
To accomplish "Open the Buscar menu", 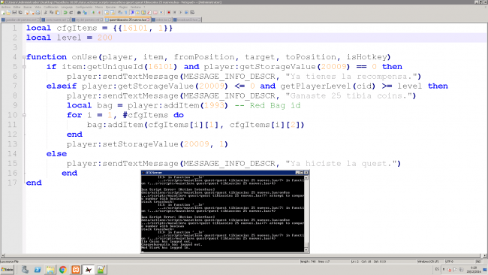I will coord(27,8).
